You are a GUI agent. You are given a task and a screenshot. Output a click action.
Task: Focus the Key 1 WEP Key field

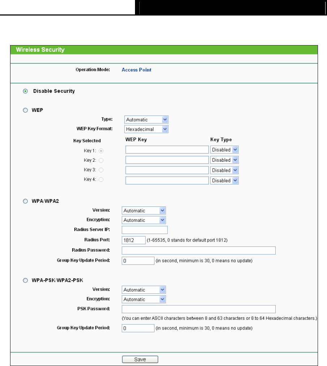[167, 150]
